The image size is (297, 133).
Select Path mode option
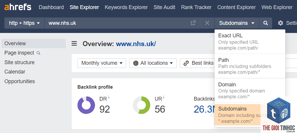tap(250, 66)
